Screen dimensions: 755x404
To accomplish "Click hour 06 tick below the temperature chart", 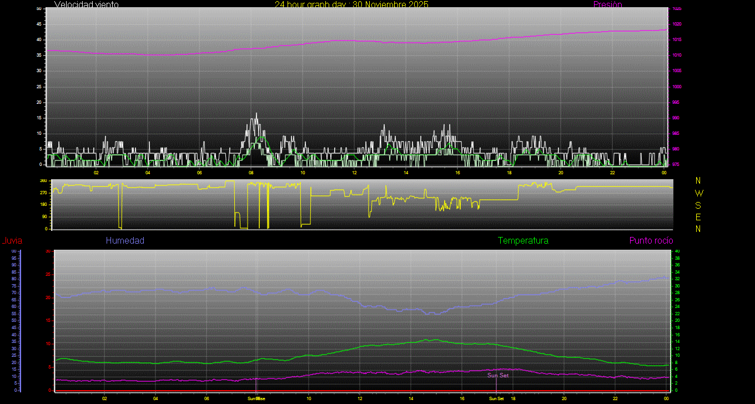I will click(x=207, y=398).
